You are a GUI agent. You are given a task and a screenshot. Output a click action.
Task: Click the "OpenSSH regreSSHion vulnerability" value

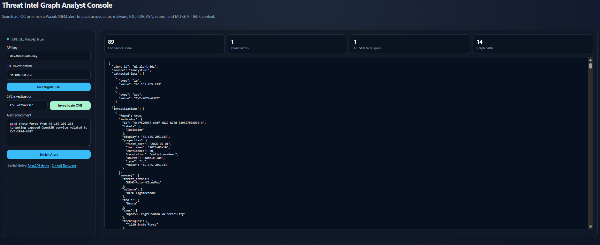(x=156, y=214)
